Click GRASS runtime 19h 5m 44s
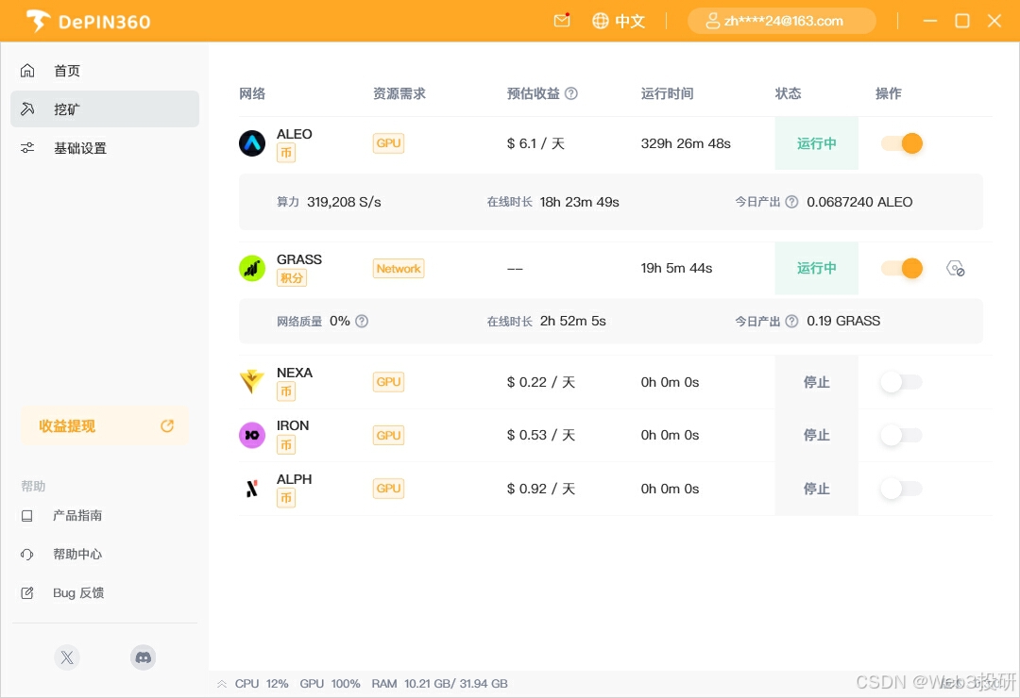The height and width of the screenshot is (698, 1020). [x=676, y=268]
